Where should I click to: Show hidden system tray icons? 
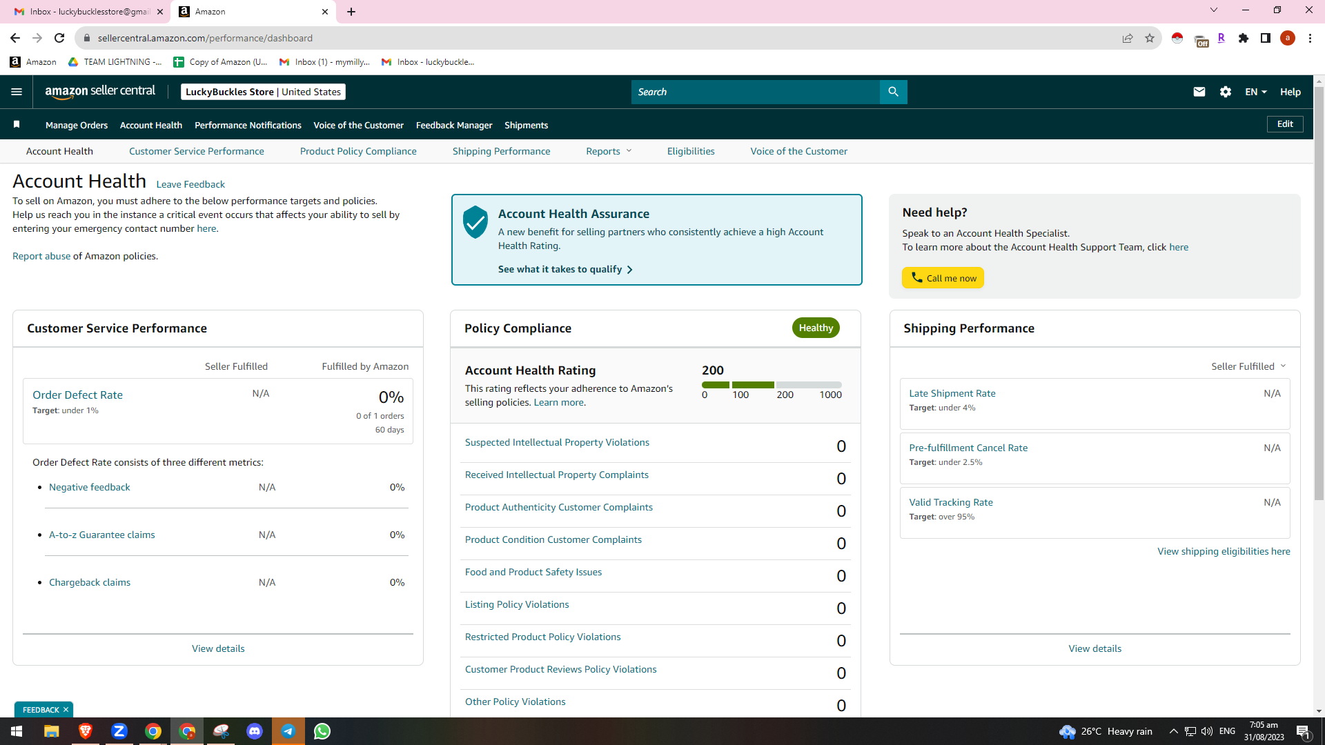[1173, 731]
